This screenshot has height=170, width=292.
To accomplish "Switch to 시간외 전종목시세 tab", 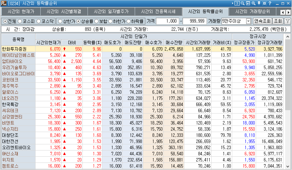I will [158, 12].
